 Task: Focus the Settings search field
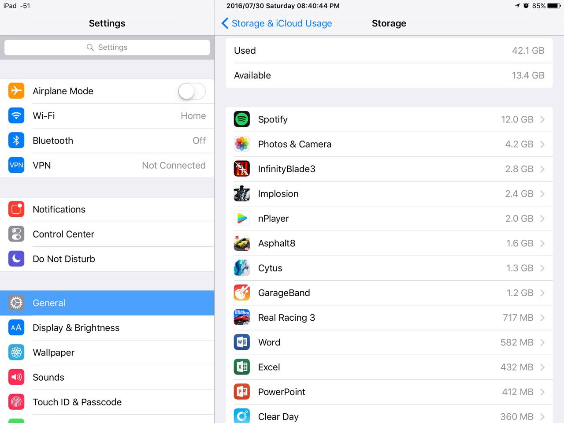(x=107, y=47)
